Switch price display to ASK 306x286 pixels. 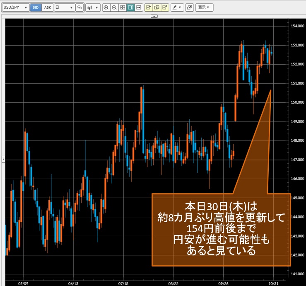point(48,7)
